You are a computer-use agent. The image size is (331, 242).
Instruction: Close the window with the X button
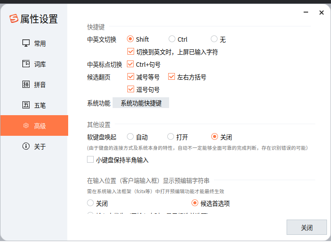tap(322, 13)
